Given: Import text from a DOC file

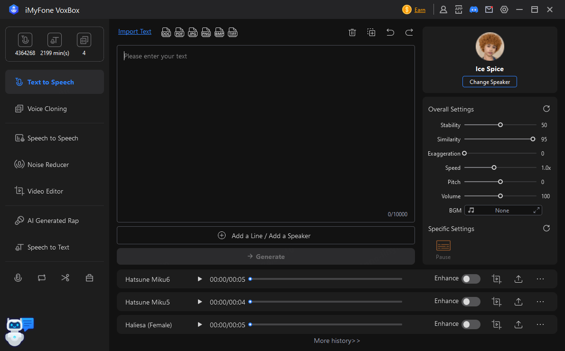Looking at the screenshot, I should 166,32.
